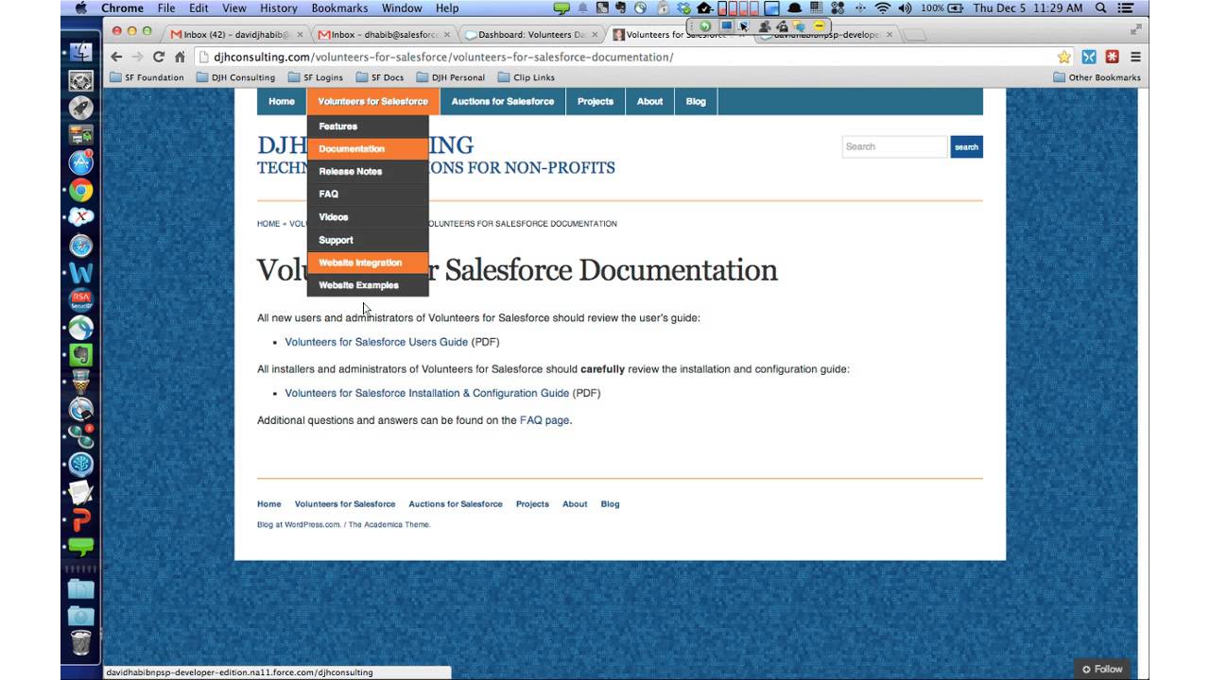Open Clip Links bookmarks folder
The image size is (1210, 680).
527,77
